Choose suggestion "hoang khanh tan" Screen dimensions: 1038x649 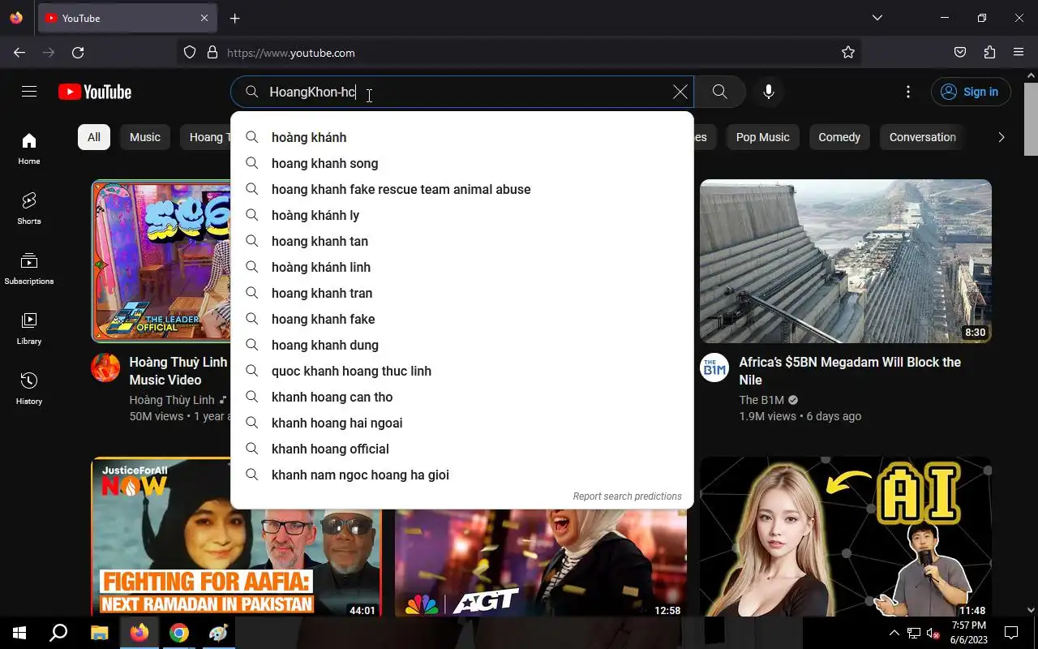click(x=462, y=241)
